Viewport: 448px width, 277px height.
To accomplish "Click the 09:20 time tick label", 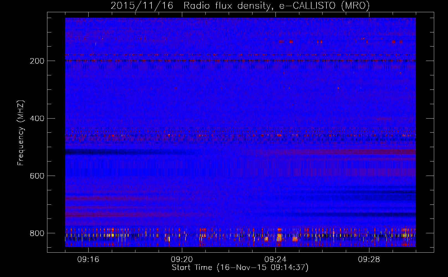I will (182, 260).
